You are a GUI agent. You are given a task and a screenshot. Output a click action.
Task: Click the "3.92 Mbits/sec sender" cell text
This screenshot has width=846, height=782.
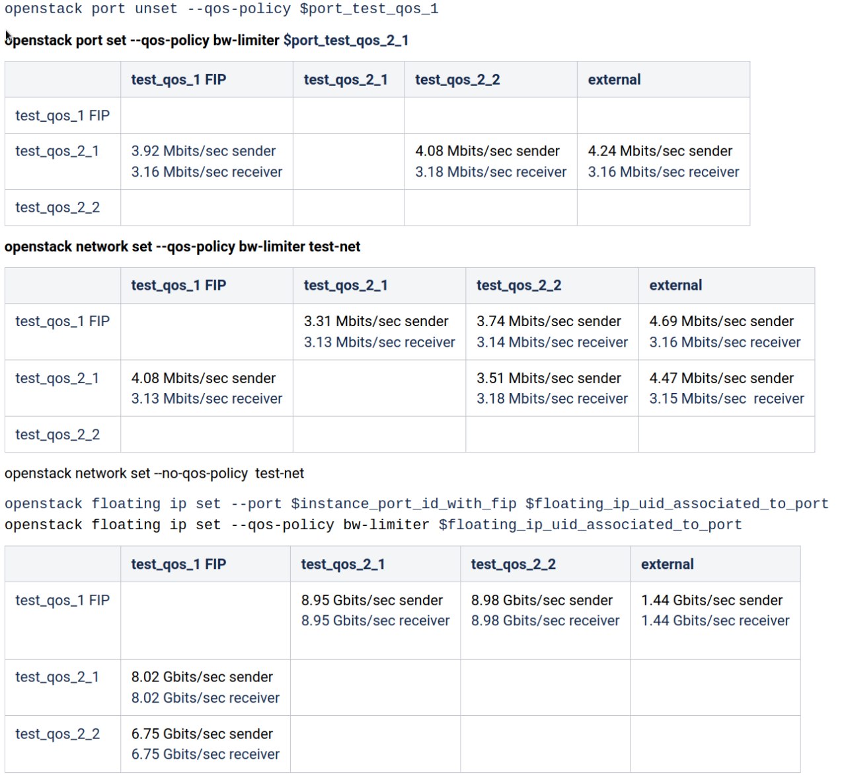(203, 151)
